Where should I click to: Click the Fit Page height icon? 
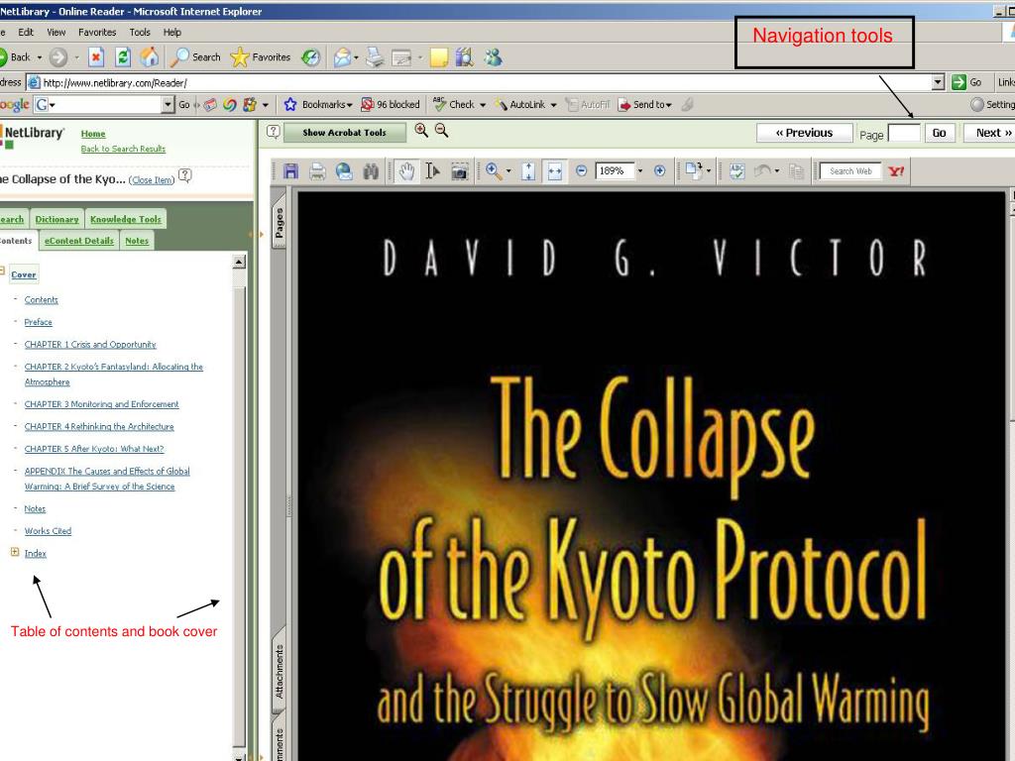point(529,170)
